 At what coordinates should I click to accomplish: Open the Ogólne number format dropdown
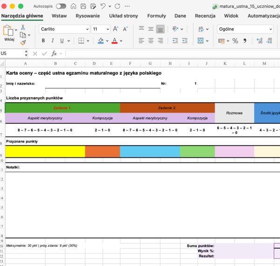245,29
